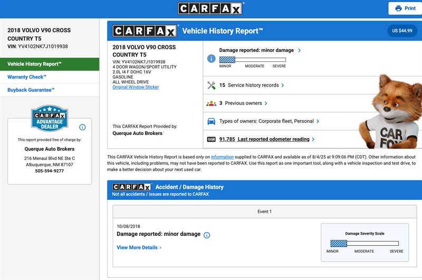Image resolution: width=422 pixels, height=280 pixels.
Task: Select the Vehicle History Report sidebar tab
Action: 50,64
